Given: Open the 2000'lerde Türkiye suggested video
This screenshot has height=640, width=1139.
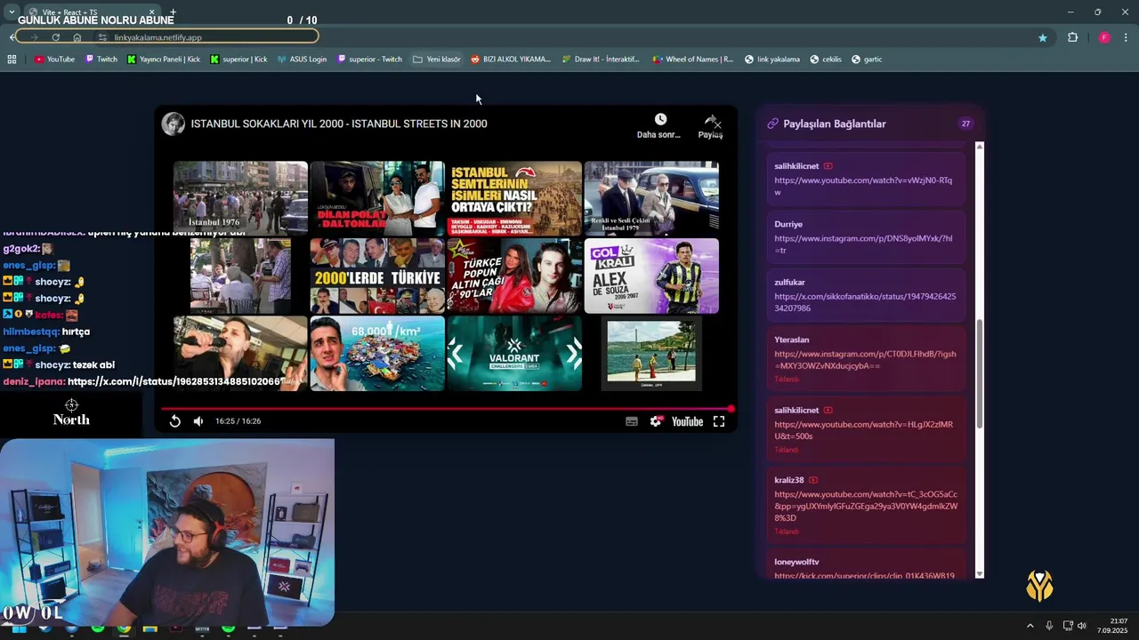Looking at the screenshot, I should (377, 276).
